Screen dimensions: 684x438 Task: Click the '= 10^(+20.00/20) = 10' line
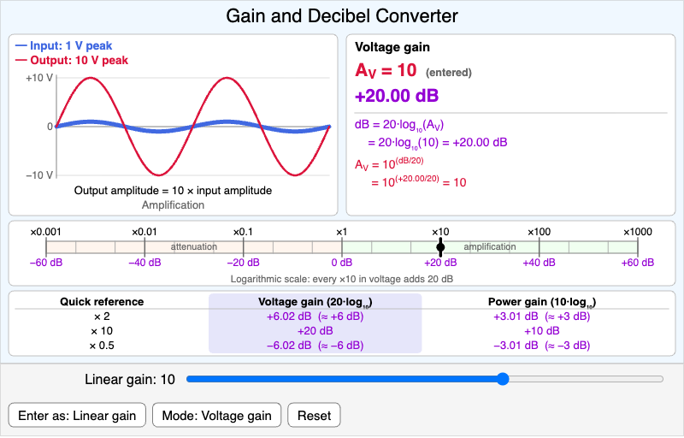(418, 181)
